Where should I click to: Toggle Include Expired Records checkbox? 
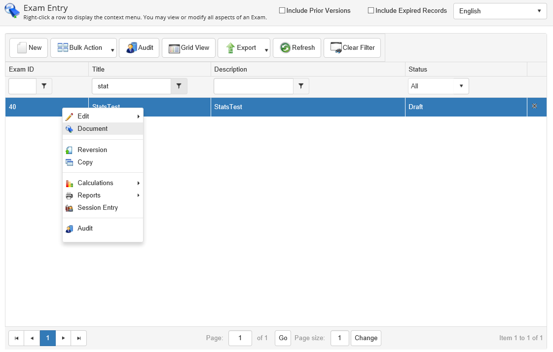tap(371, 10)
